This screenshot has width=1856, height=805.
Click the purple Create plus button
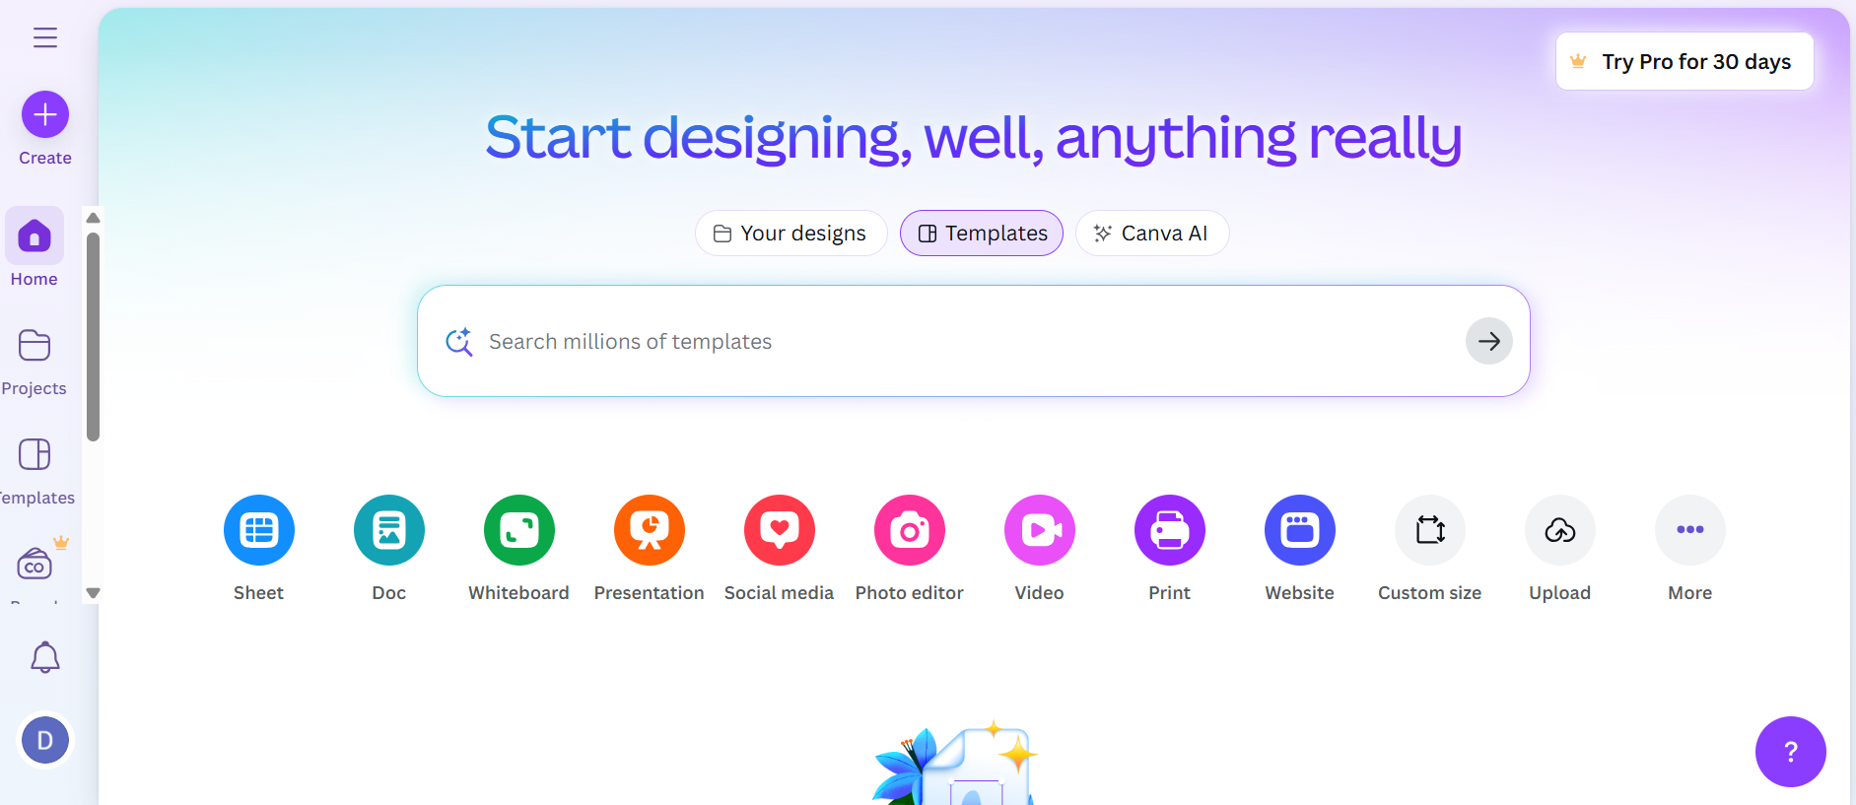point(45,115)
